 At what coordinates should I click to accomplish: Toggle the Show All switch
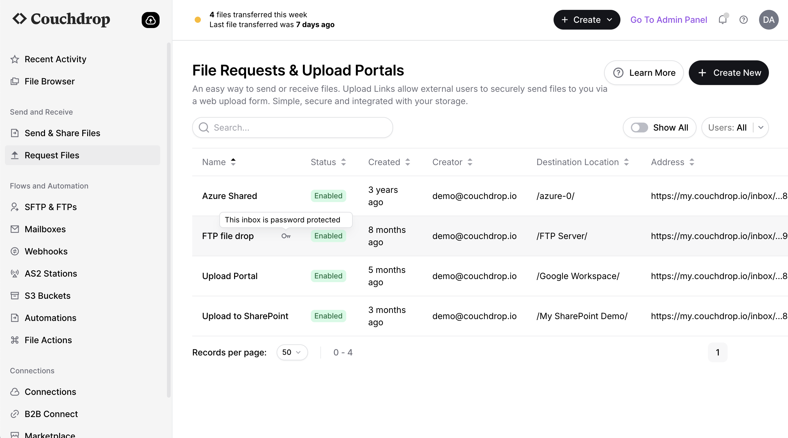639,128
